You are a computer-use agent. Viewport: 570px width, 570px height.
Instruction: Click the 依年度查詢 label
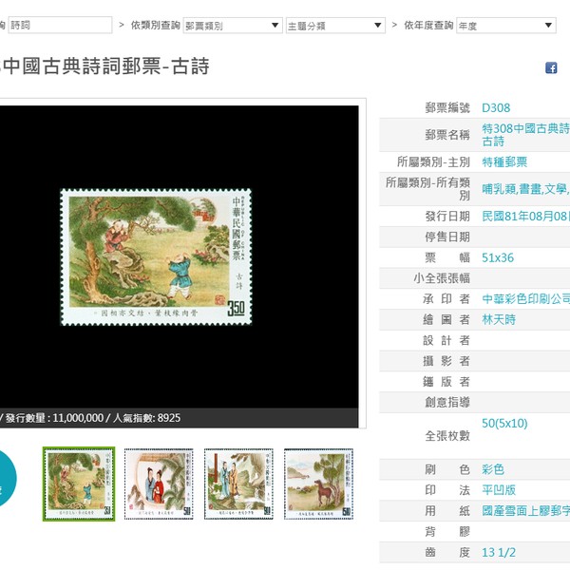428,25
